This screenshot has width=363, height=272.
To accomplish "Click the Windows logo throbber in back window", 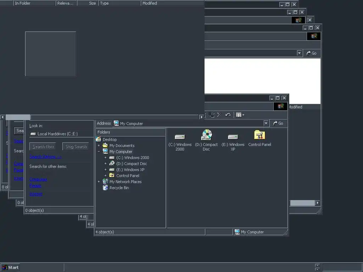I will 314,36.
